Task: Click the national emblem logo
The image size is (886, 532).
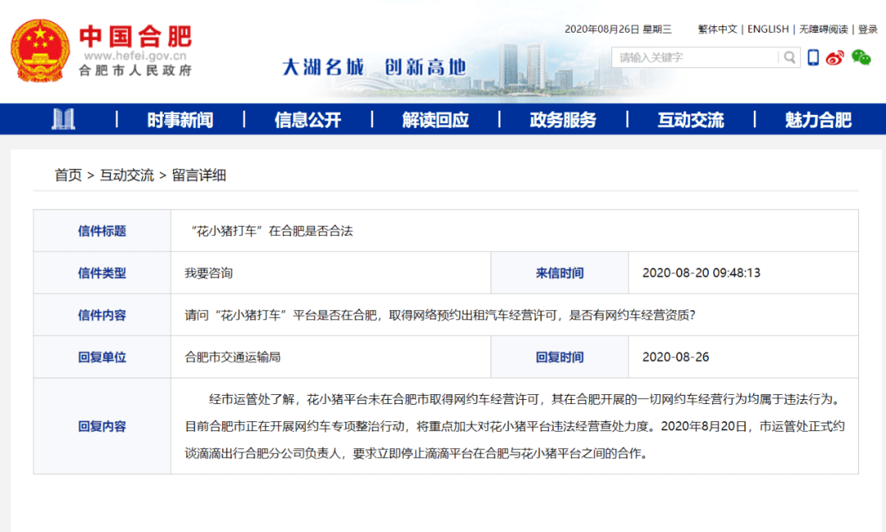Action: pos(40,50)
